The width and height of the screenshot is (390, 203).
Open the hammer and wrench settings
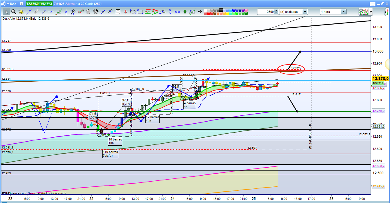[96, 12]
